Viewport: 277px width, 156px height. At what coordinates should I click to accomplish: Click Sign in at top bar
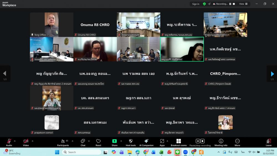point(196,4)
